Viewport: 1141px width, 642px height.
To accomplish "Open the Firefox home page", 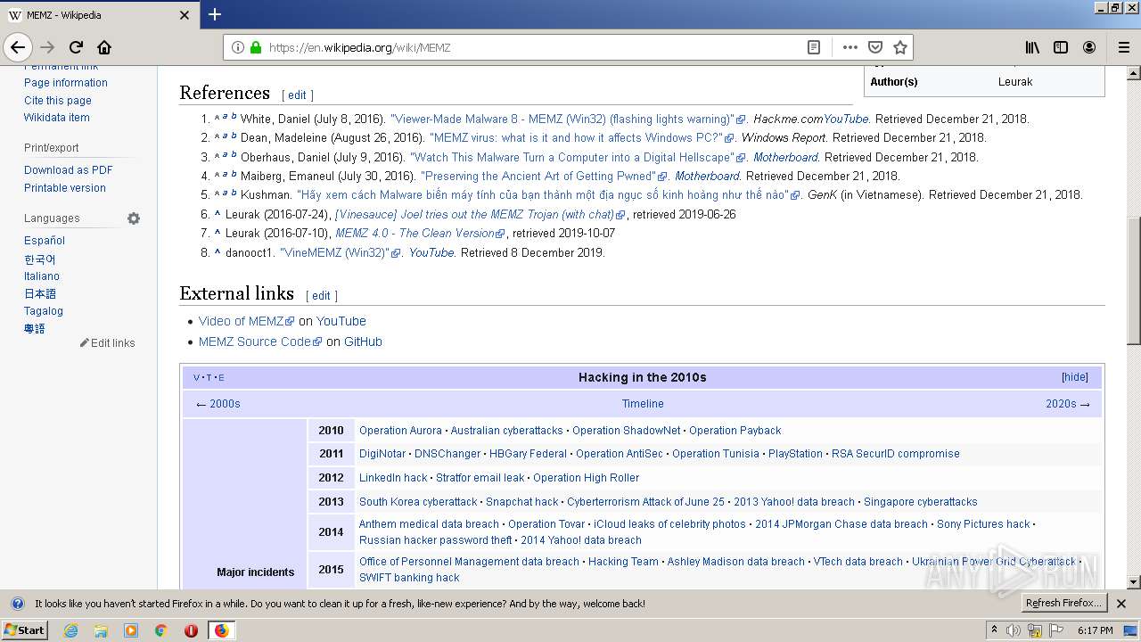I will [104, 47].
